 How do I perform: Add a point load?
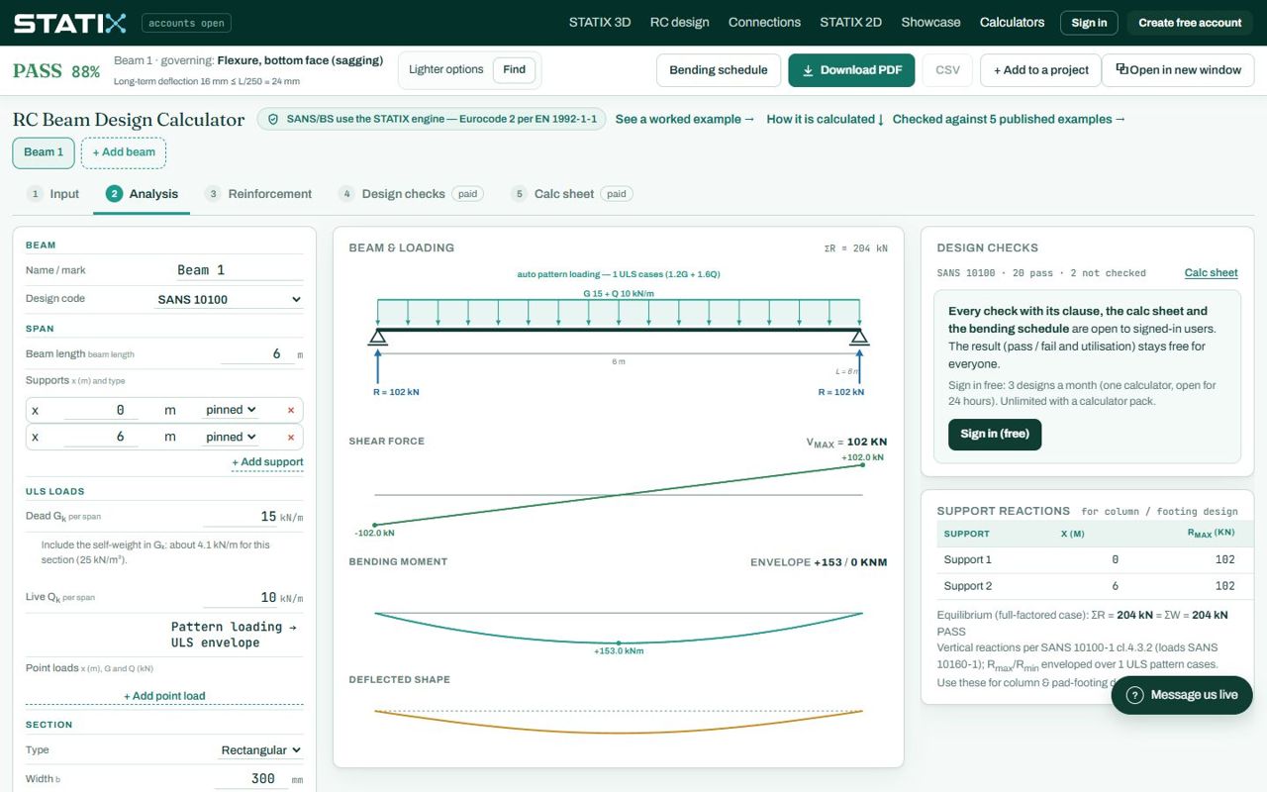164,696
